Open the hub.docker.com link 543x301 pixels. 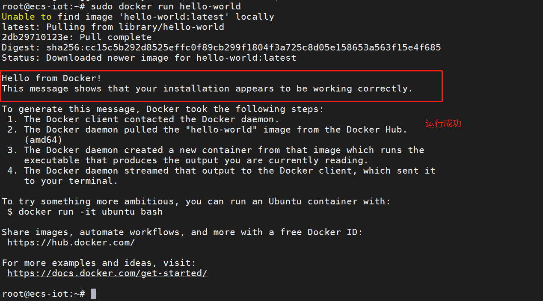click(x=71, y=242)
